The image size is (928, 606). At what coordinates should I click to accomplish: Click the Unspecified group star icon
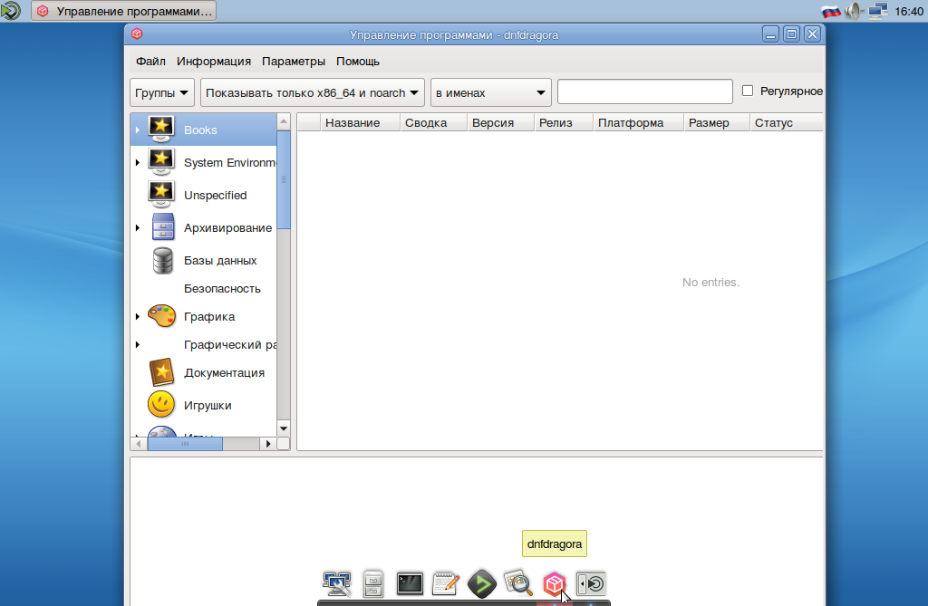[x=161, y=195]
